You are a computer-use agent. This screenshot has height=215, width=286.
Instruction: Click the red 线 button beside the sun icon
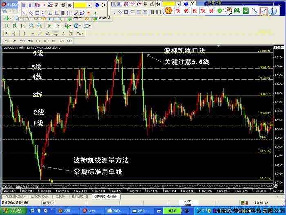click(x=177, y=11)
